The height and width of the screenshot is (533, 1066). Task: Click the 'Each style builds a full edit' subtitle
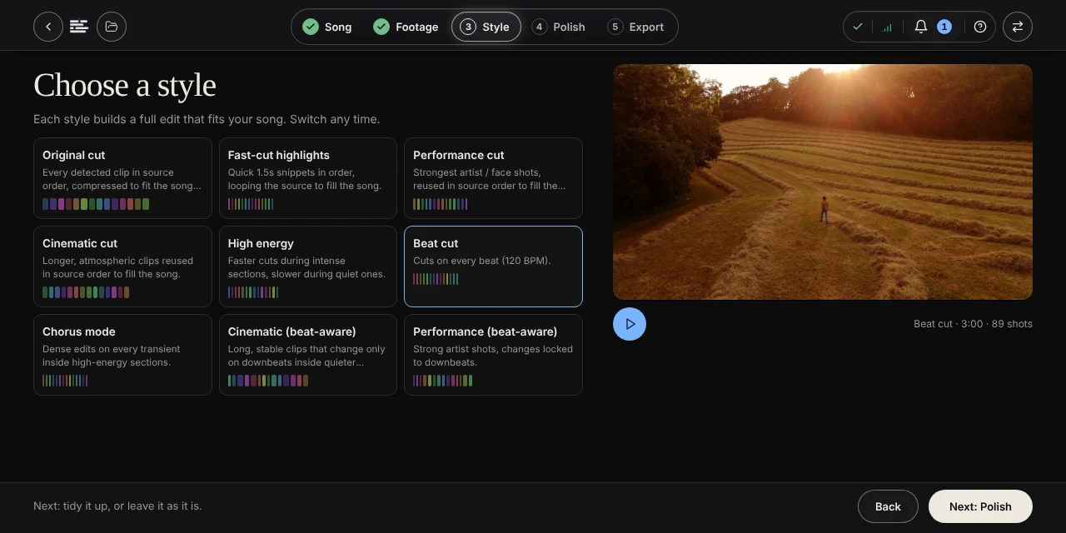[207, 119]
